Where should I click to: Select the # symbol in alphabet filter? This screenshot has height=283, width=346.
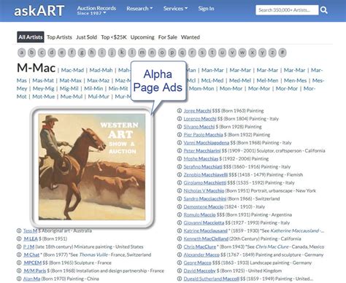(x=282, y=53)
